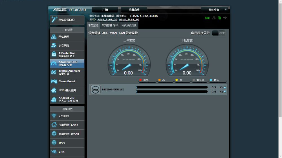Open AiCloud 2.0 个人云 icon
Viewport: 282px width, 158px height.
click(54, 99)
